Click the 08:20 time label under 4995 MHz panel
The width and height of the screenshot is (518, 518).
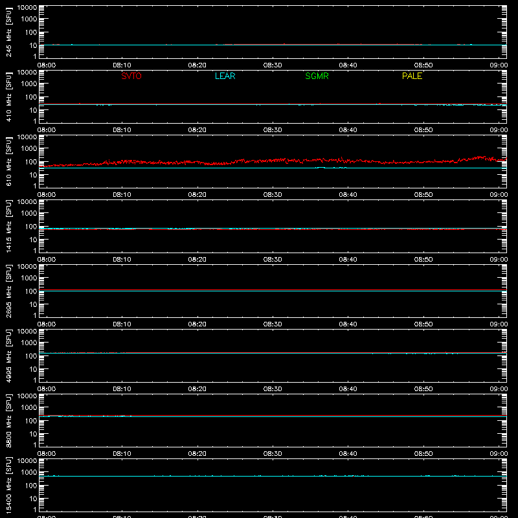197,389
